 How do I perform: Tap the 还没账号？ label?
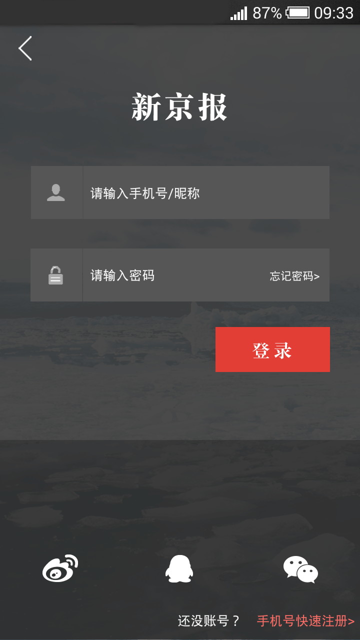(209, 621)
